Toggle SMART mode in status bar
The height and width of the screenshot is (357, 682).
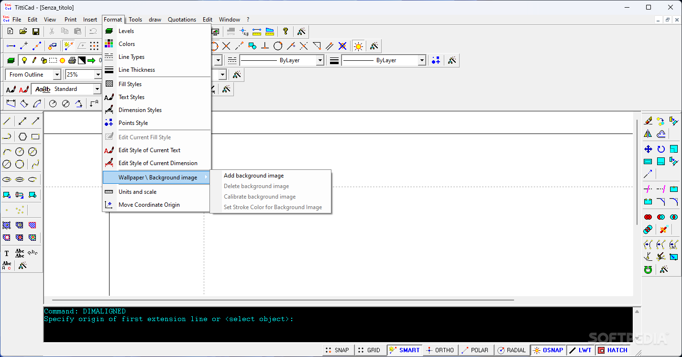coord(405,350)
